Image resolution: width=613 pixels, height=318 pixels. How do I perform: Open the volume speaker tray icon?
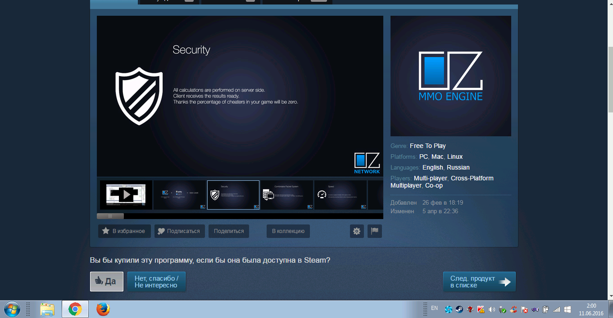tap(491, 309)
